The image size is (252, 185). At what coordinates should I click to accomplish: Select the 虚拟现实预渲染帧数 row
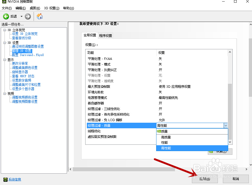click(x=121, y=137)
